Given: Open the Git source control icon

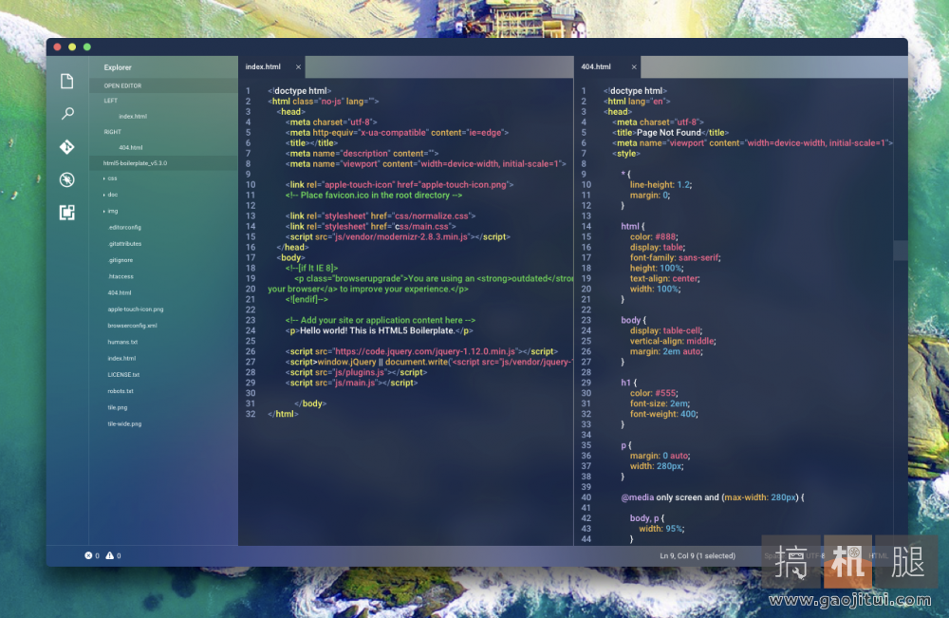Looking at the screenshot, I should (67, 146).
